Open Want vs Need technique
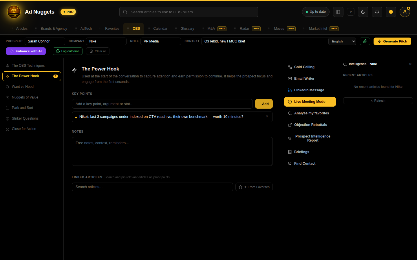This screenshot has width=417, height=260. click(32, 87)
